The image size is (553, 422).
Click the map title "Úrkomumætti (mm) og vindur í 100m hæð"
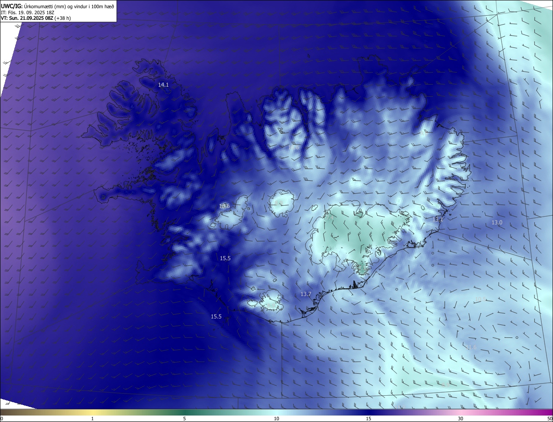[69, 6]
